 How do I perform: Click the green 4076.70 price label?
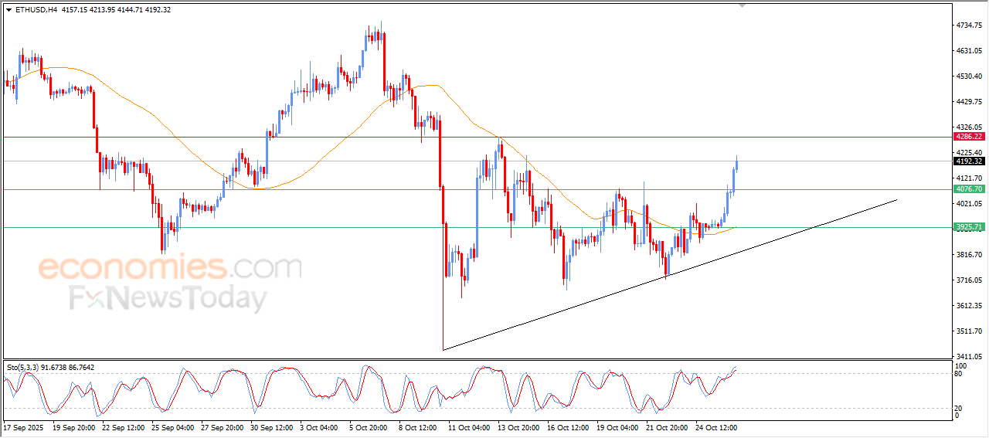(x=968, y=189)
